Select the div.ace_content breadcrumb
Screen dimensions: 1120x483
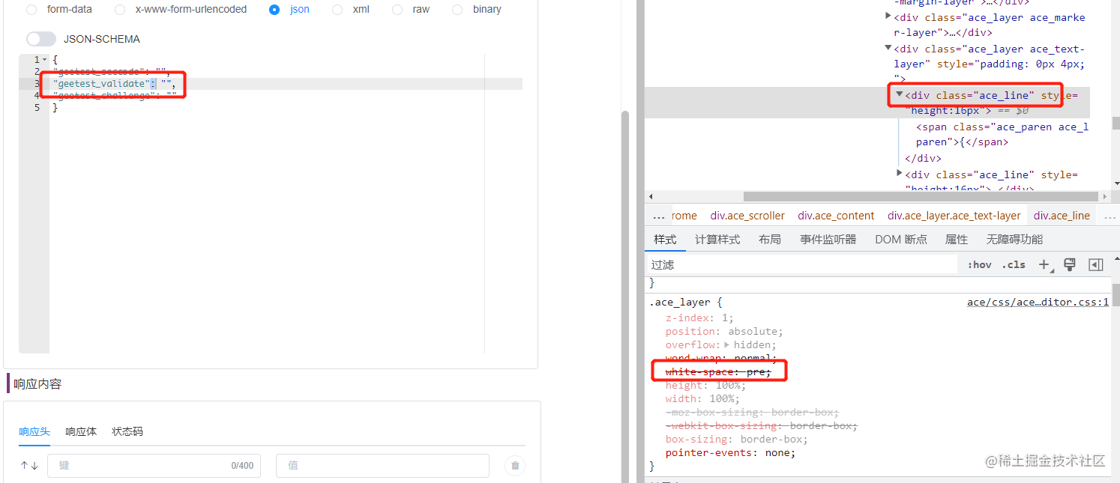click(x=835, y=215)
